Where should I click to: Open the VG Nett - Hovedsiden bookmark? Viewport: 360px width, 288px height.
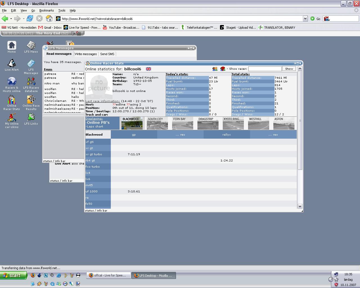coord(19,27)
